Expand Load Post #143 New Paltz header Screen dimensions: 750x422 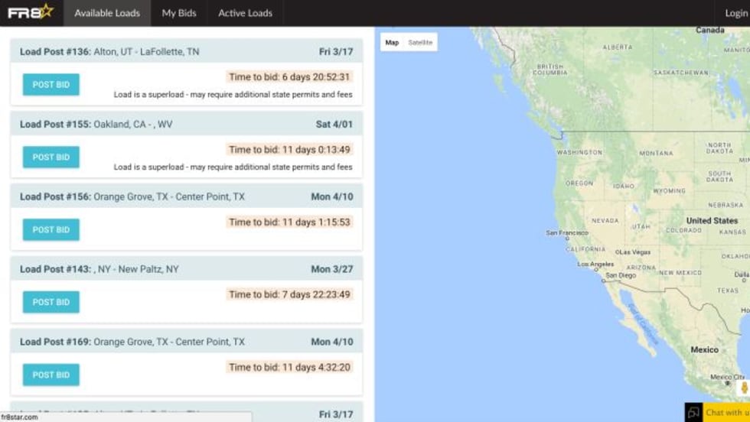[186, 269]
